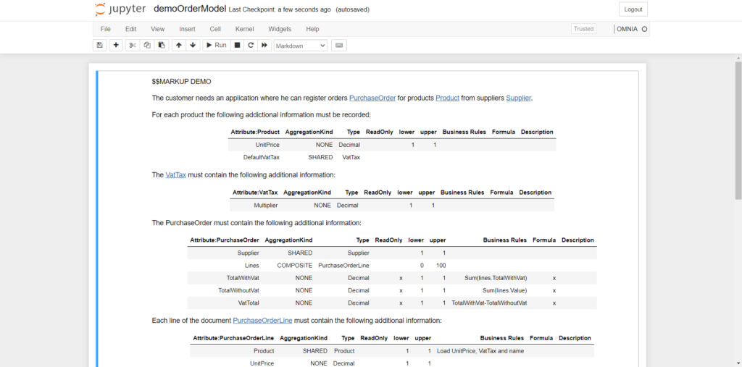Follow the PurchaseOrder link
Image resolution: width=742 pixels, height=367 pixels.
point(372,98)
